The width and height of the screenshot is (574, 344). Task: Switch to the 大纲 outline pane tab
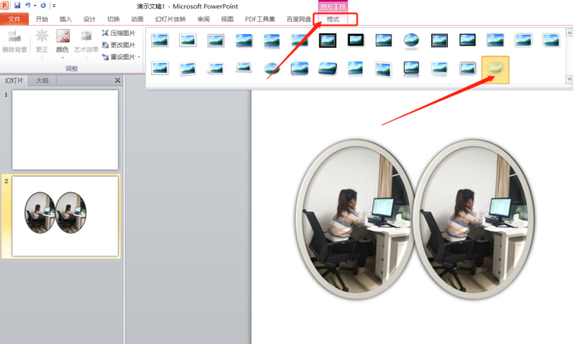pos(42,80)
